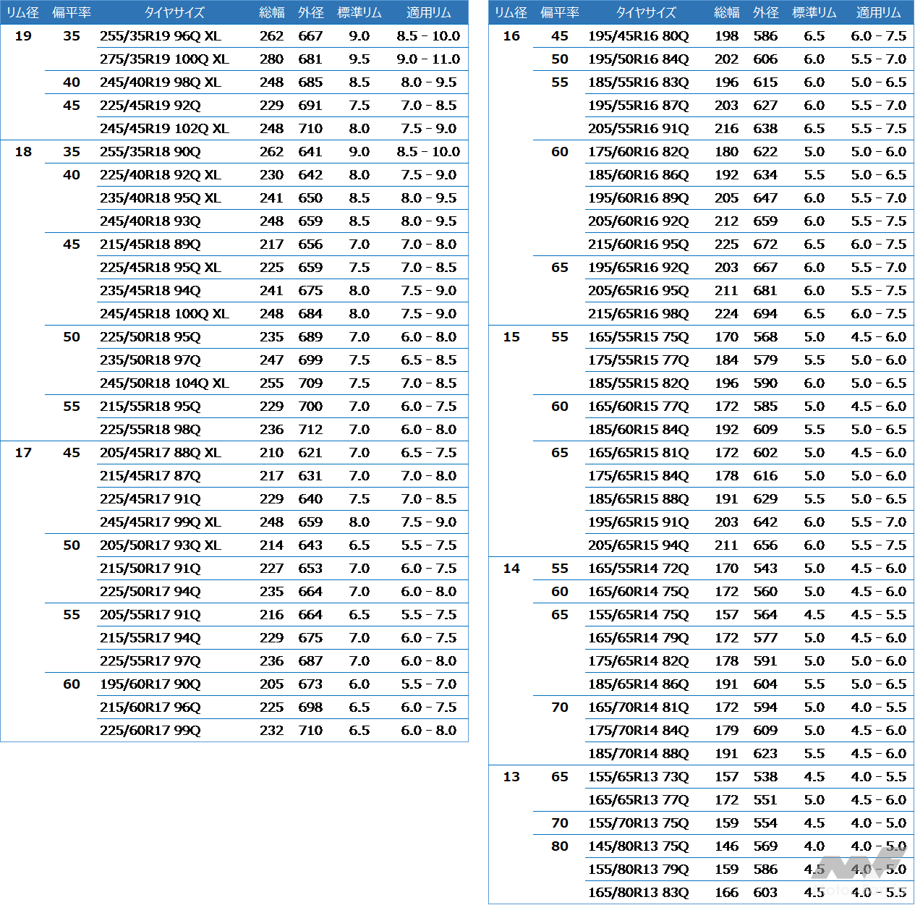Select the 195/60R16 89Q entry
This screenshot has width=915, height=905.
click(639, 197)
